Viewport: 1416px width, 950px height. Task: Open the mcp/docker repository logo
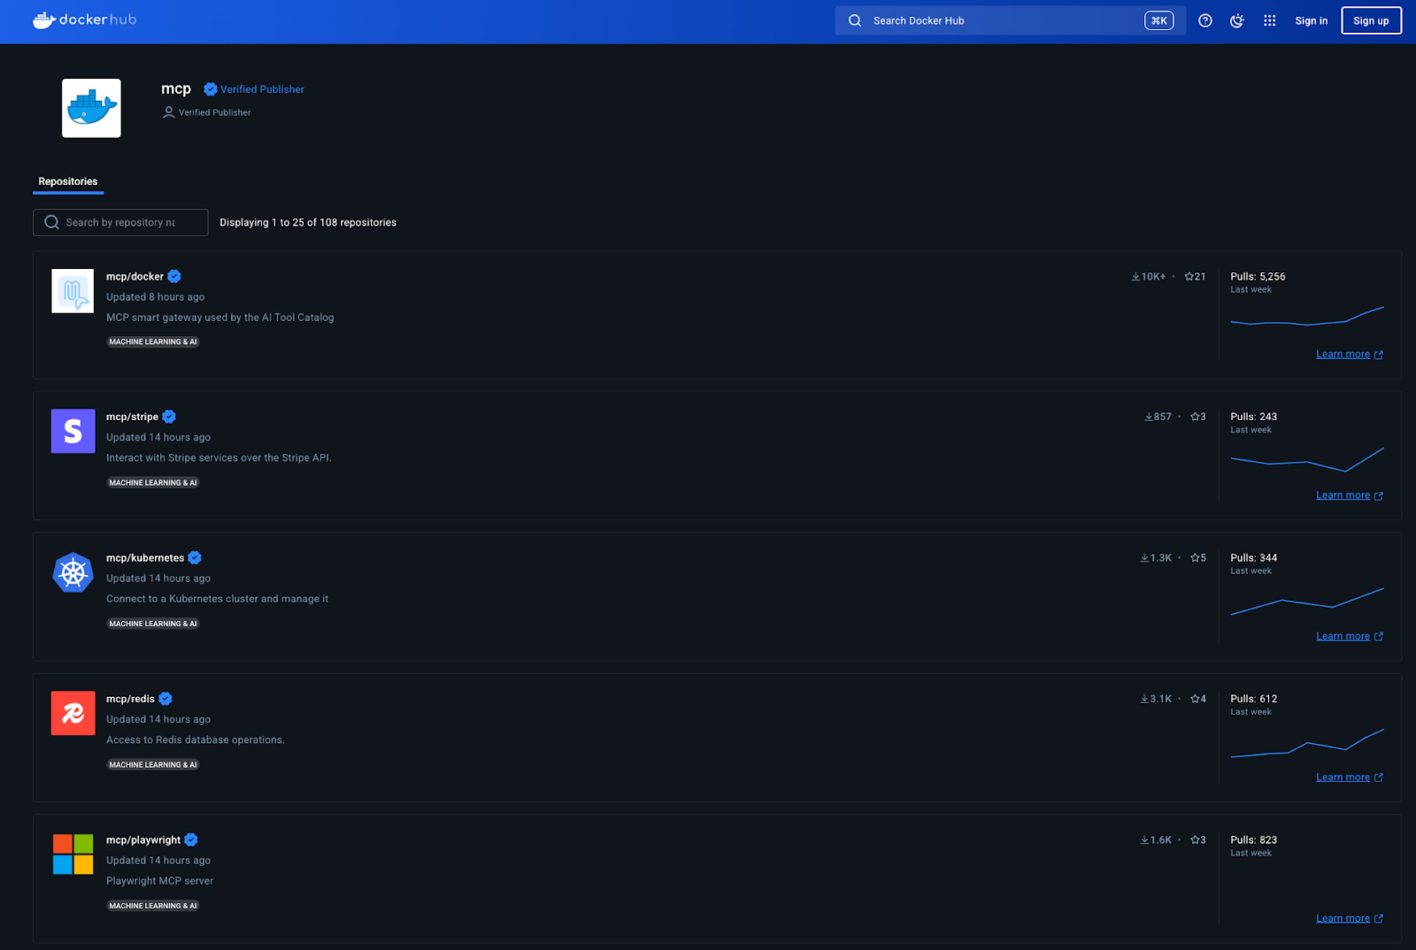point(72,291)
